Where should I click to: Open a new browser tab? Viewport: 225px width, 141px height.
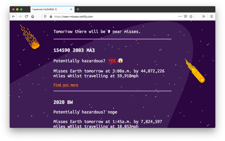click(x=78, y=9)
